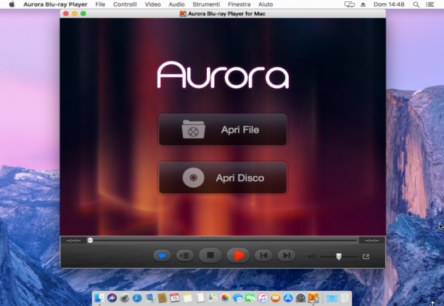Click the Apri File button
The height and width of the screenshot is (306, 444).
click(x=223, y=130)
